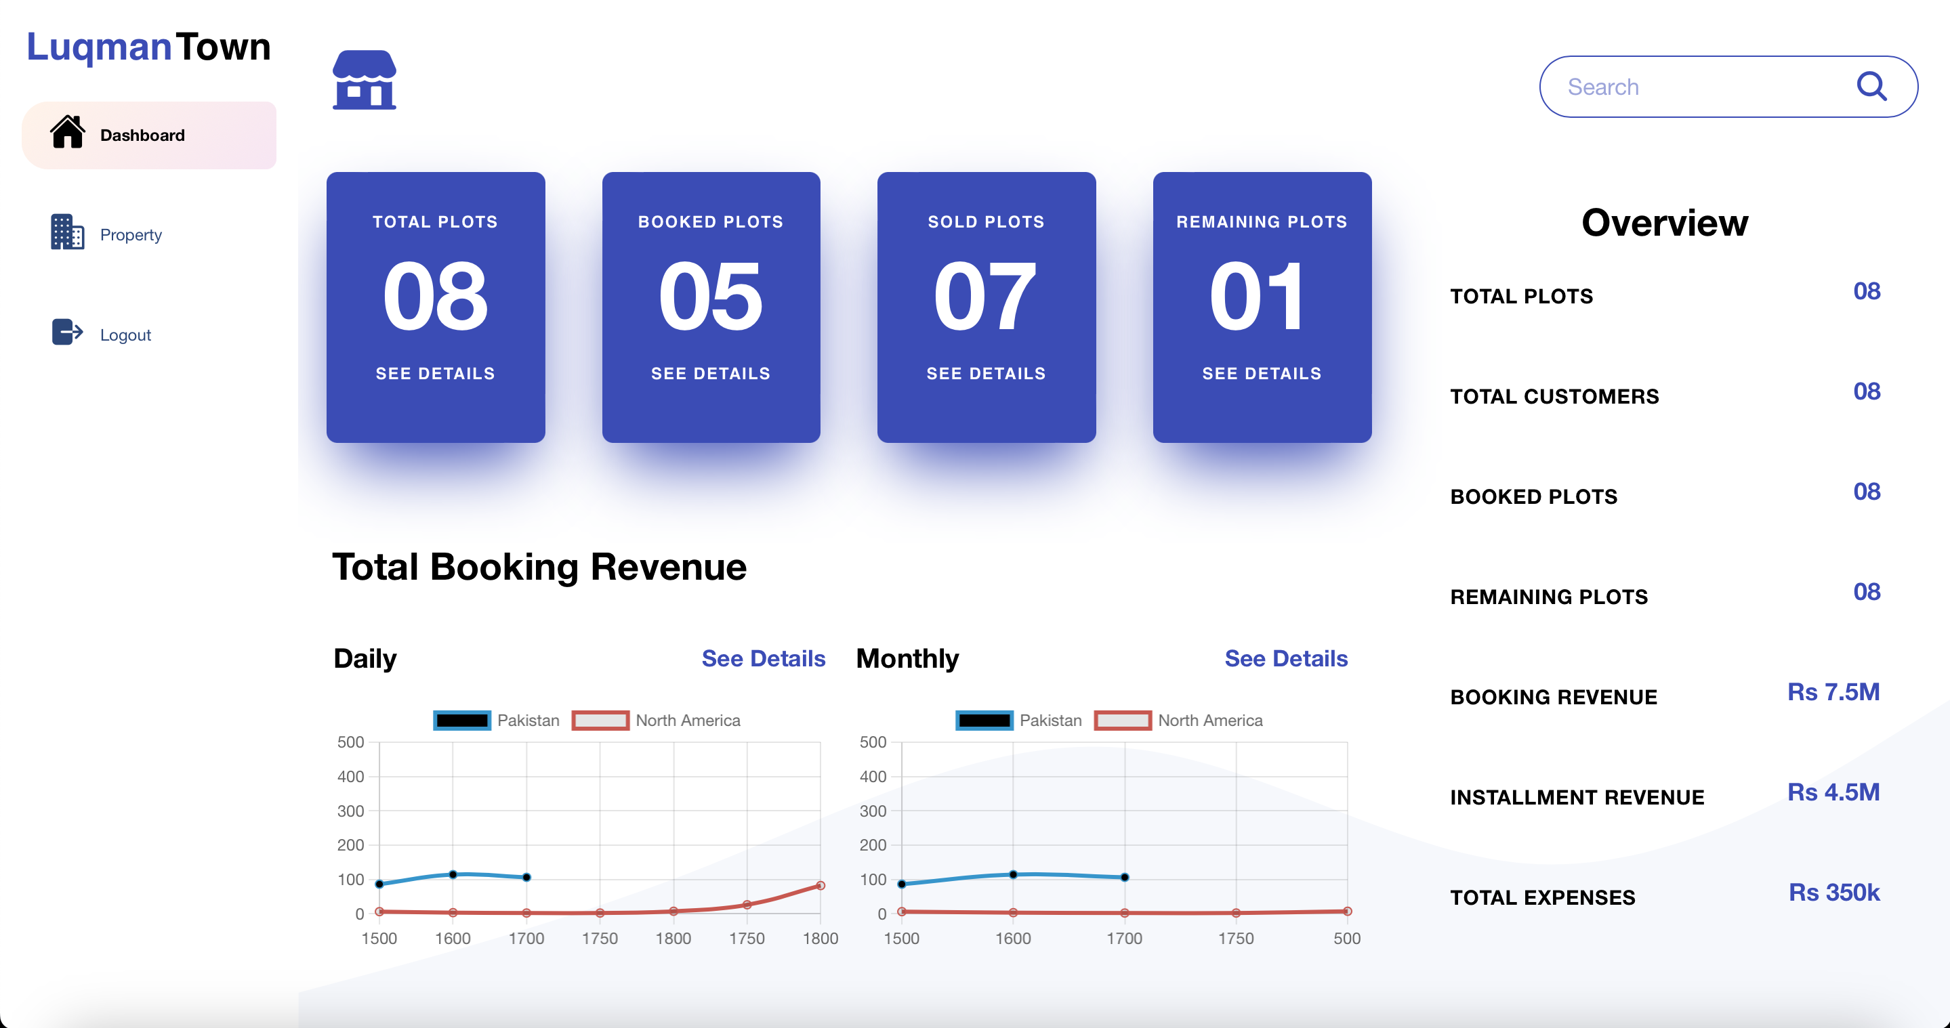Click the LuqmanTown logo
Screen dimensions: 1950x1028
point(148,47)
